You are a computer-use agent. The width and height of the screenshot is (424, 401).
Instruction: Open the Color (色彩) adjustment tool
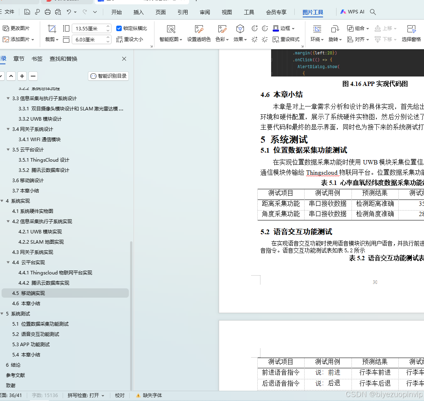[222, 34]
